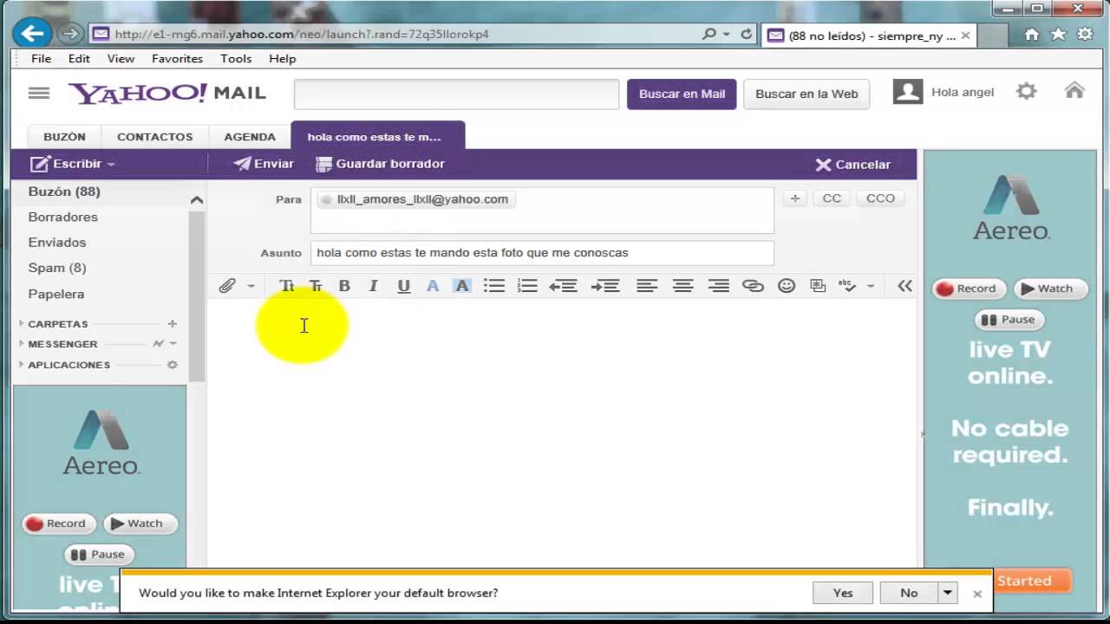The height and width of the screenshot is (624, 1110).
Task: Attach a file with the paperclip icon
Action: [227, 286]
